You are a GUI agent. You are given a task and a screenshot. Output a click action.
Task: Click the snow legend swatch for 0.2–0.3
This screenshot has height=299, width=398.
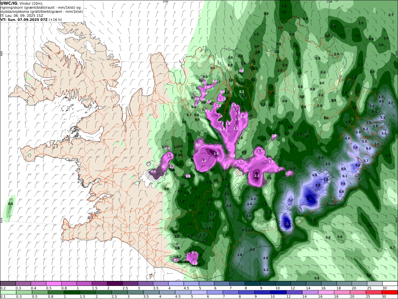coord(8,284)
